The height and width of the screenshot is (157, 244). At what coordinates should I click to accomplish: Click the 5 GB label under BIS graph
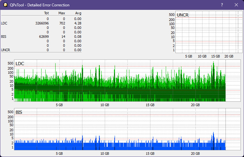[59, 154]
